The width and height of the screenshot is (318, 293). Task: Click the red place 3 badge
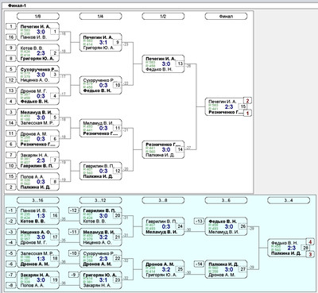(x=310, y=254)
